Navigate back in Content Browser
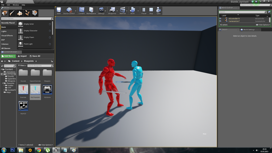The image size is (272, 153). (x=2, y=61)
